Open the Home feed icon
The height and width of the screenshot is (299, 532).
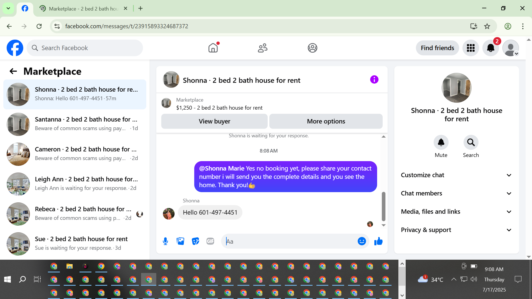pos(213,48)
